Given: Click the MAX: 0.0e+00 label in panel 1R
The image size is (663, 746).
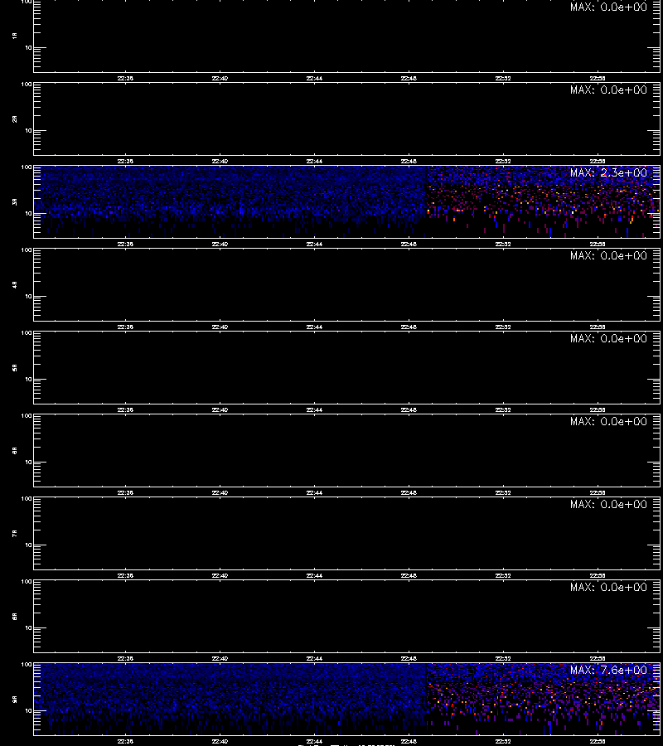Looking at the screenshot, I should pos(608,7).
